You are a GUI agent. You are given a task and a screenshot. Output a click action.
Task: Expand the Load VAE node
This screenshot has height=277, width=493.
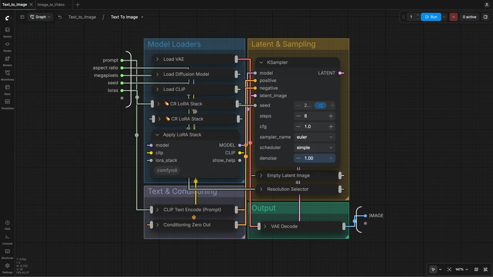coord(158,59)
